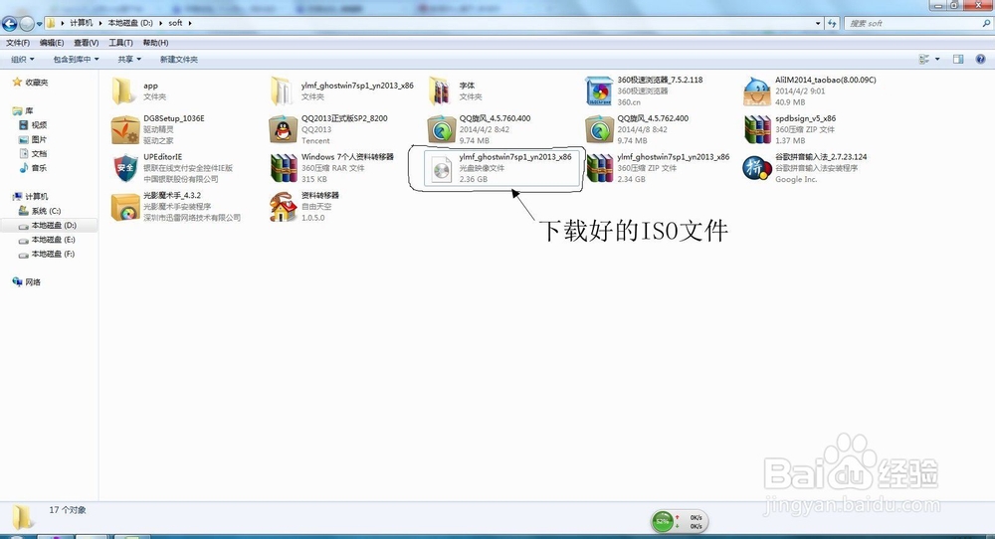Select 视频 library in the sidebar
This screenshot has width=995, height=539.
[39, 125]
